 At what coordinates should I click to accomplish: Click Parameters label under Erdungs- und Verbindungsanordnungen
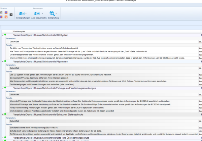(11, 91)
